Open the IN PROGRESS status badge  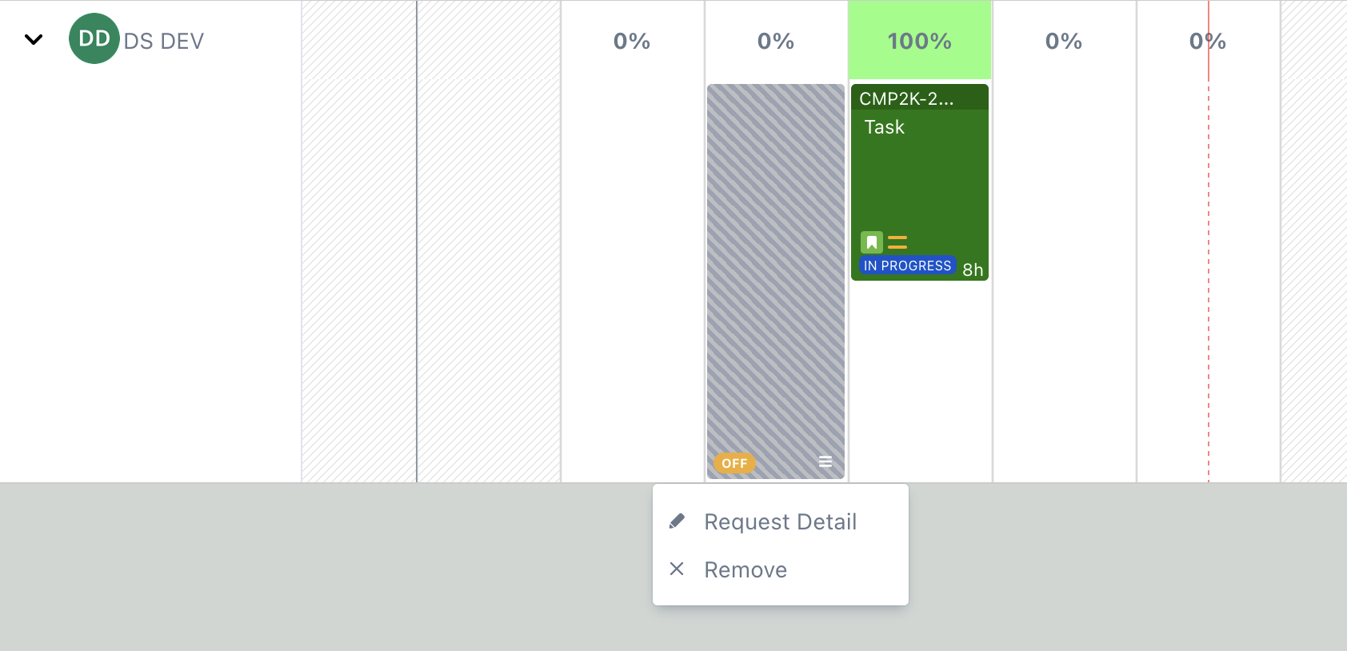click(907, 266)
